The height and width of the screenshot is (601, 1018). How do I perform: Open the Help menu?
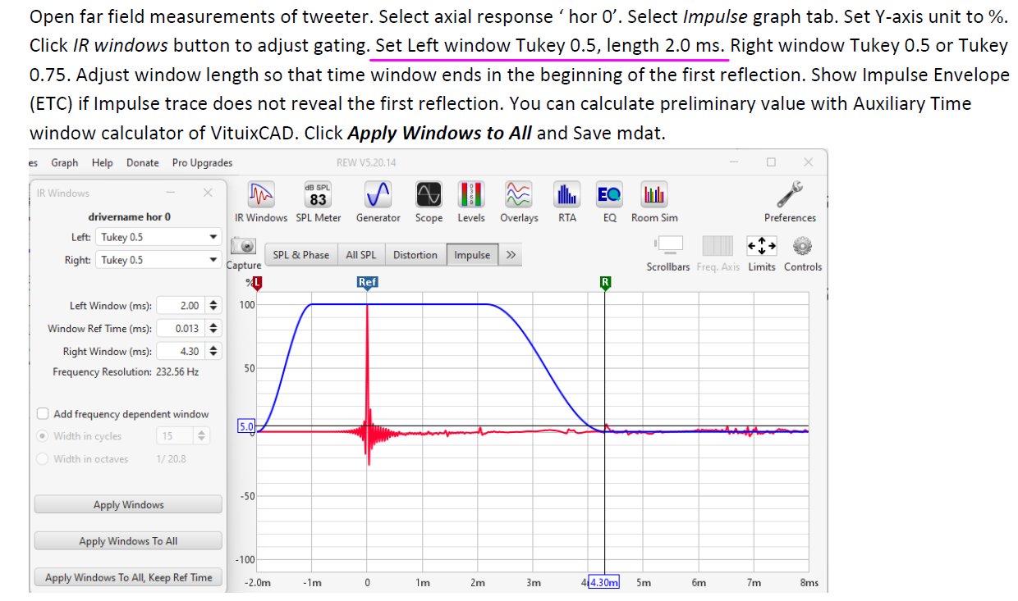(103, 162)
